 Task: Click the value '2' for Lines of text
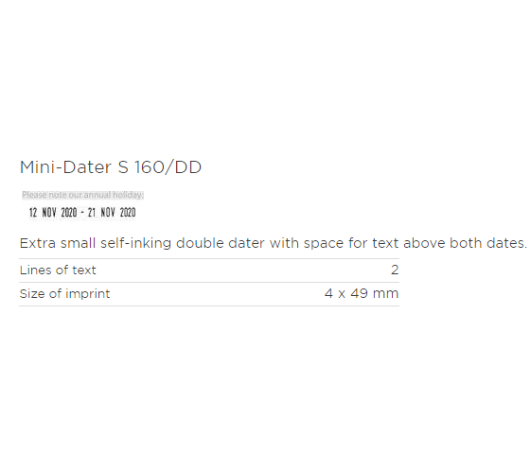pos(395,270)
